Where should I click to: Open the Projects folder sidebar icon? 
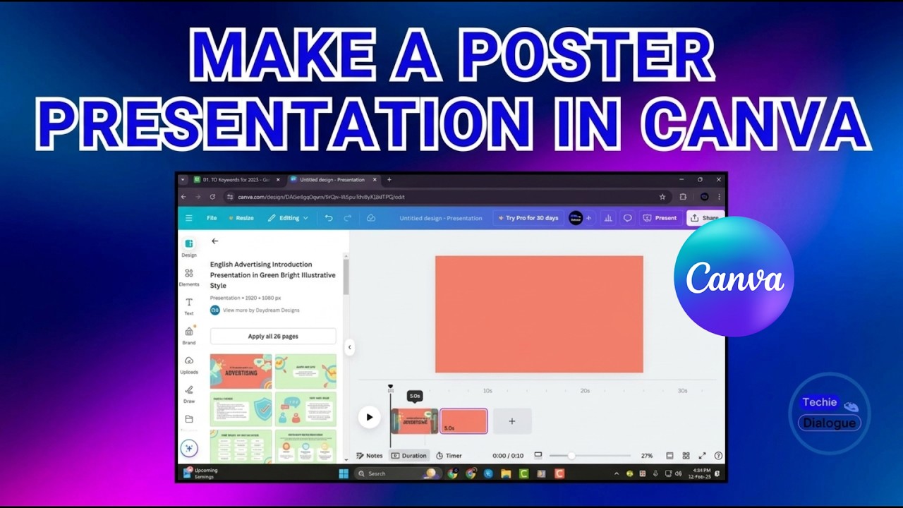[x=189, y=419]
